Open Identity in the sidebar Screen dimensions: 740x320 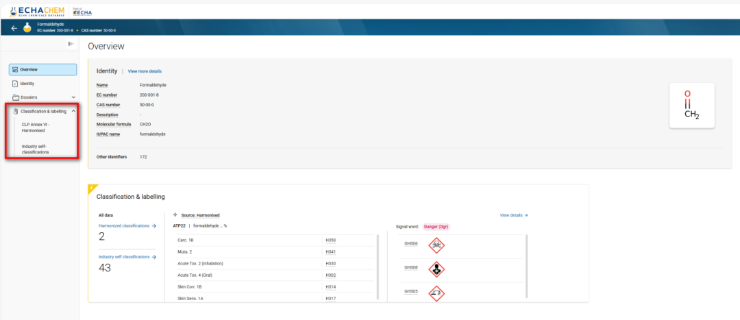coord(27,84)
